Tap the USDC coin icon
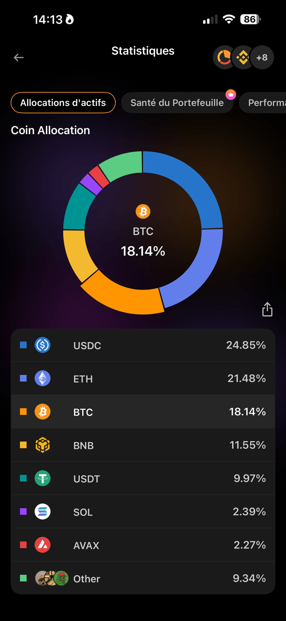Screen dimensions: 286x621 point(43,345)
